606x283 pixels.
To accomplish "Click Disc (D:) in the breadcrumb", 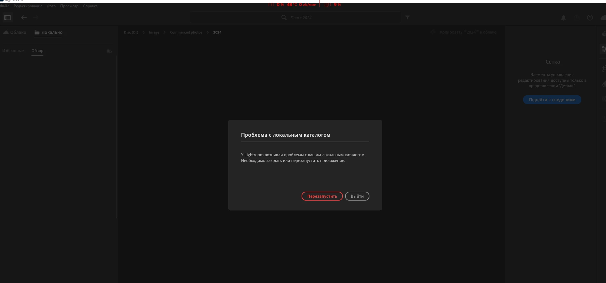I will coord(131,32).
